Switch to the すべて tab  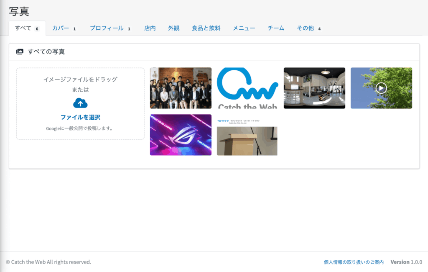(23, 28)
